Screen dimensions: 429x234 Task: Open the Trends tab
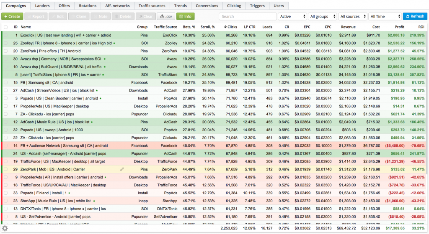181,6
